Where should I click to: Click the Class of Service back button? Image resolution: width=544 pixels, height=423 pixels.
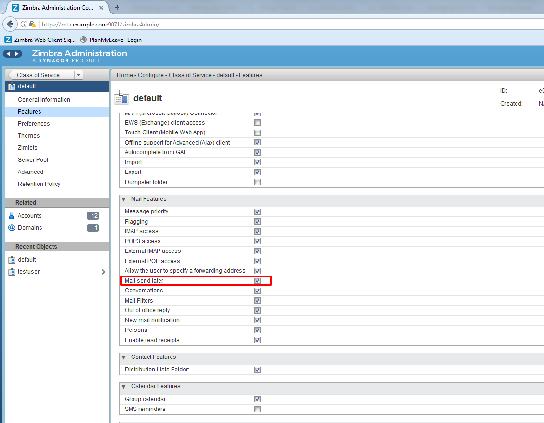(x=41, y=75)
